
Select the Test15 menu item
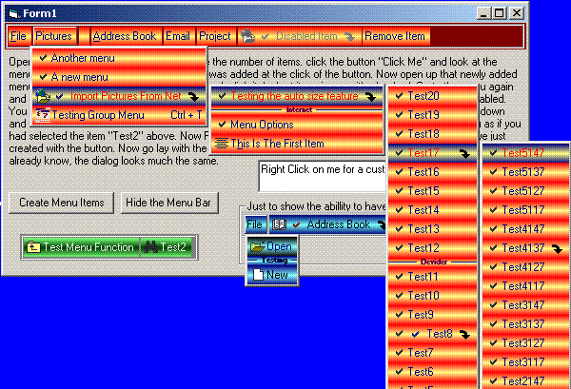[x=433, y=190]
